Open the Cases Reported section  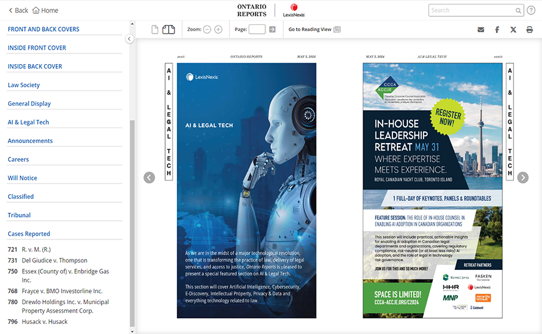(x=29, y=234)
